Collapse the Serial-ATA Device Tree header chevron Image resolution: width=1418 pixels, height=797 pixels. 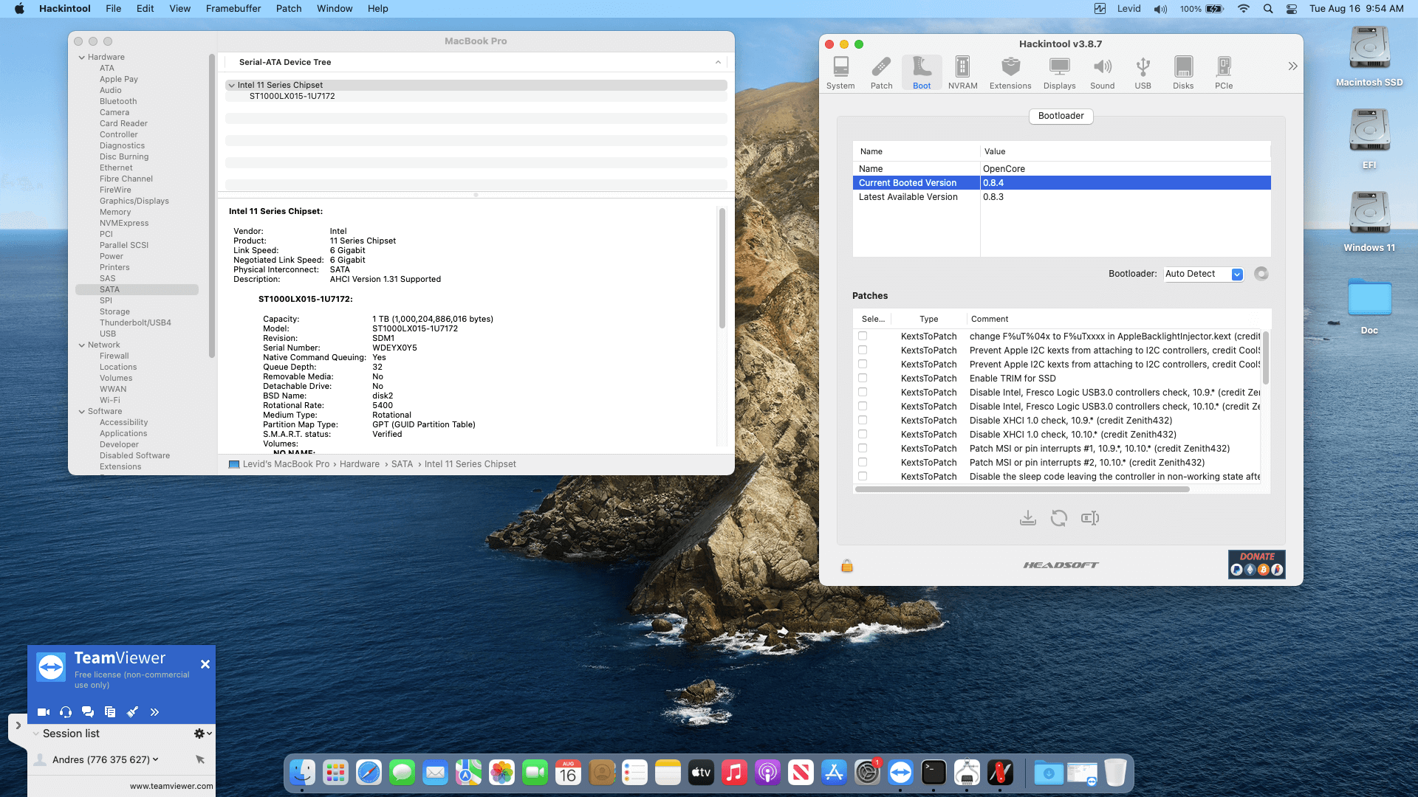click(x=718, y=63)
